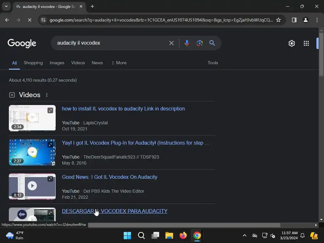This screenshot has height=243, width=324.
Task: Open 'Good News: I Got IL Vocodex' link
Action: pyautogui.click(x=109, y=177)
